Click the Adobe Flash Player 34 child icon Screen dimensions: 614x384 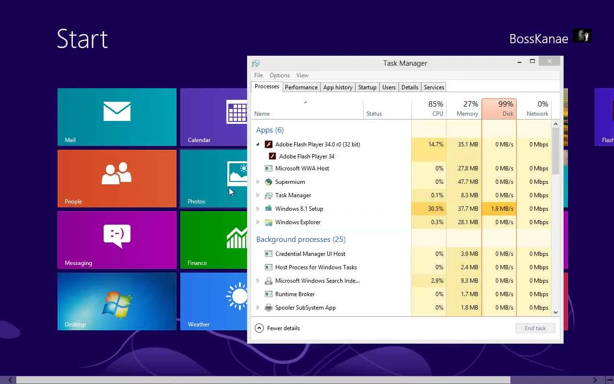tap(272, 156)
